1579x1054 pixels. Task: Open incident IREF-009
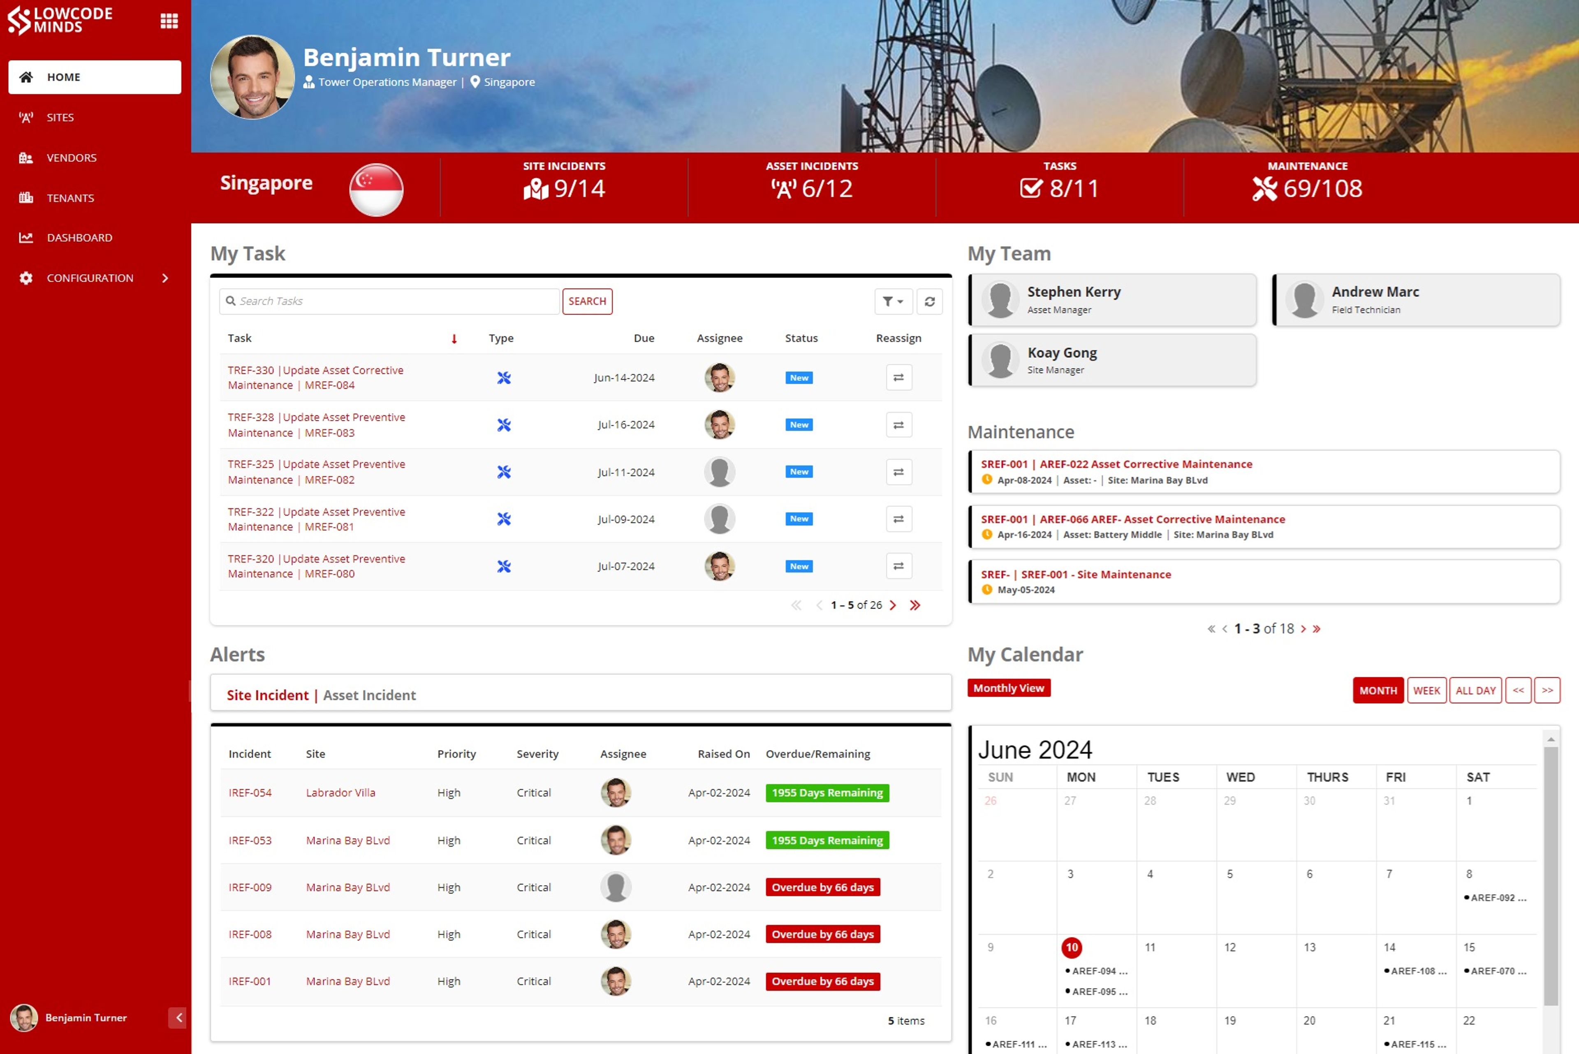[x=250, y=888]
